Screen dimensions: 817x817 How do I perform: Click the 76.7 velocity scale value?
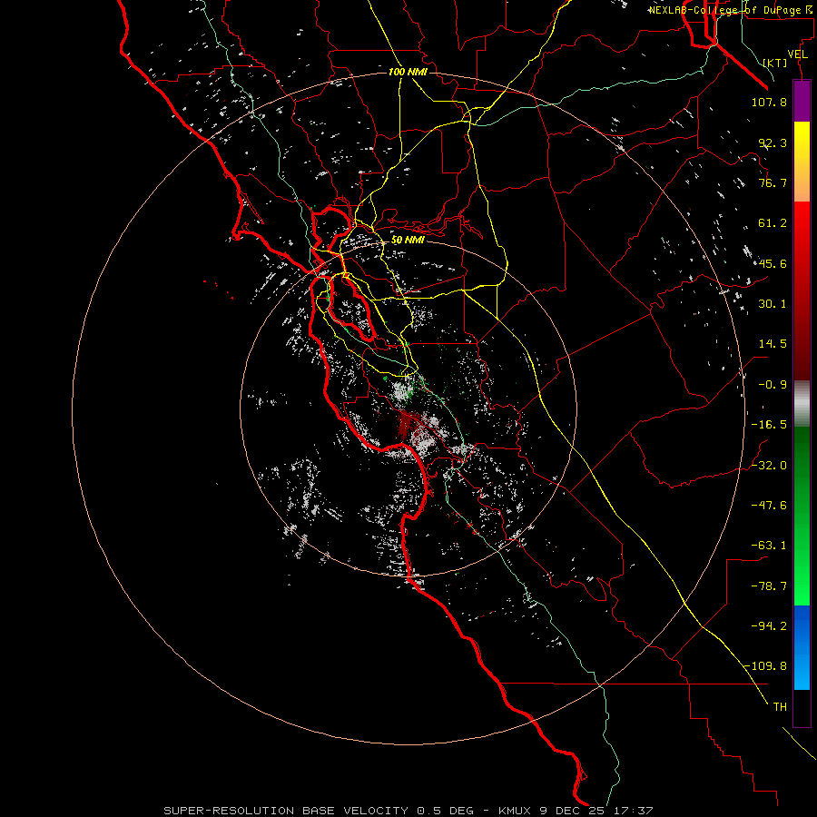point(773,182)
